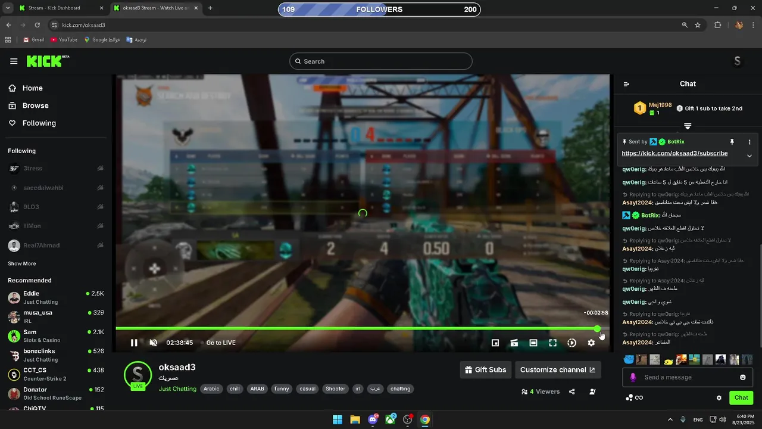
Task: Click the Kick search box
Action: pyautogui.click(x=381, y=61)
